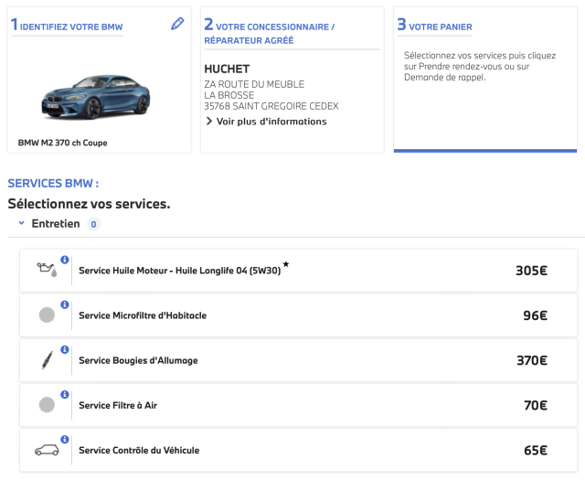585x480 pixels.
Task: Click the 96€ price
Action: pos(535,315)
